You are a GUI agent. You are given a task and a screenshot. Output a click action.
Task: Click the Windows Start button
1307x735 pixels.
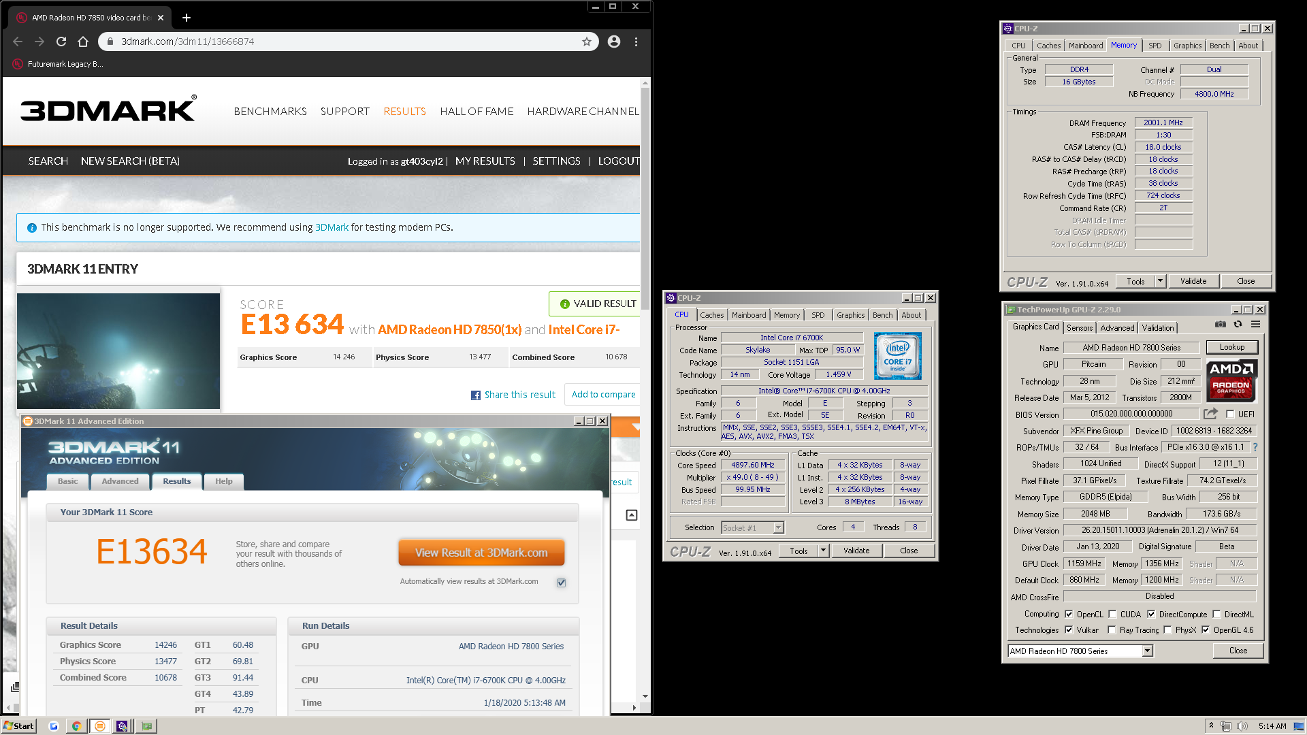18,726
